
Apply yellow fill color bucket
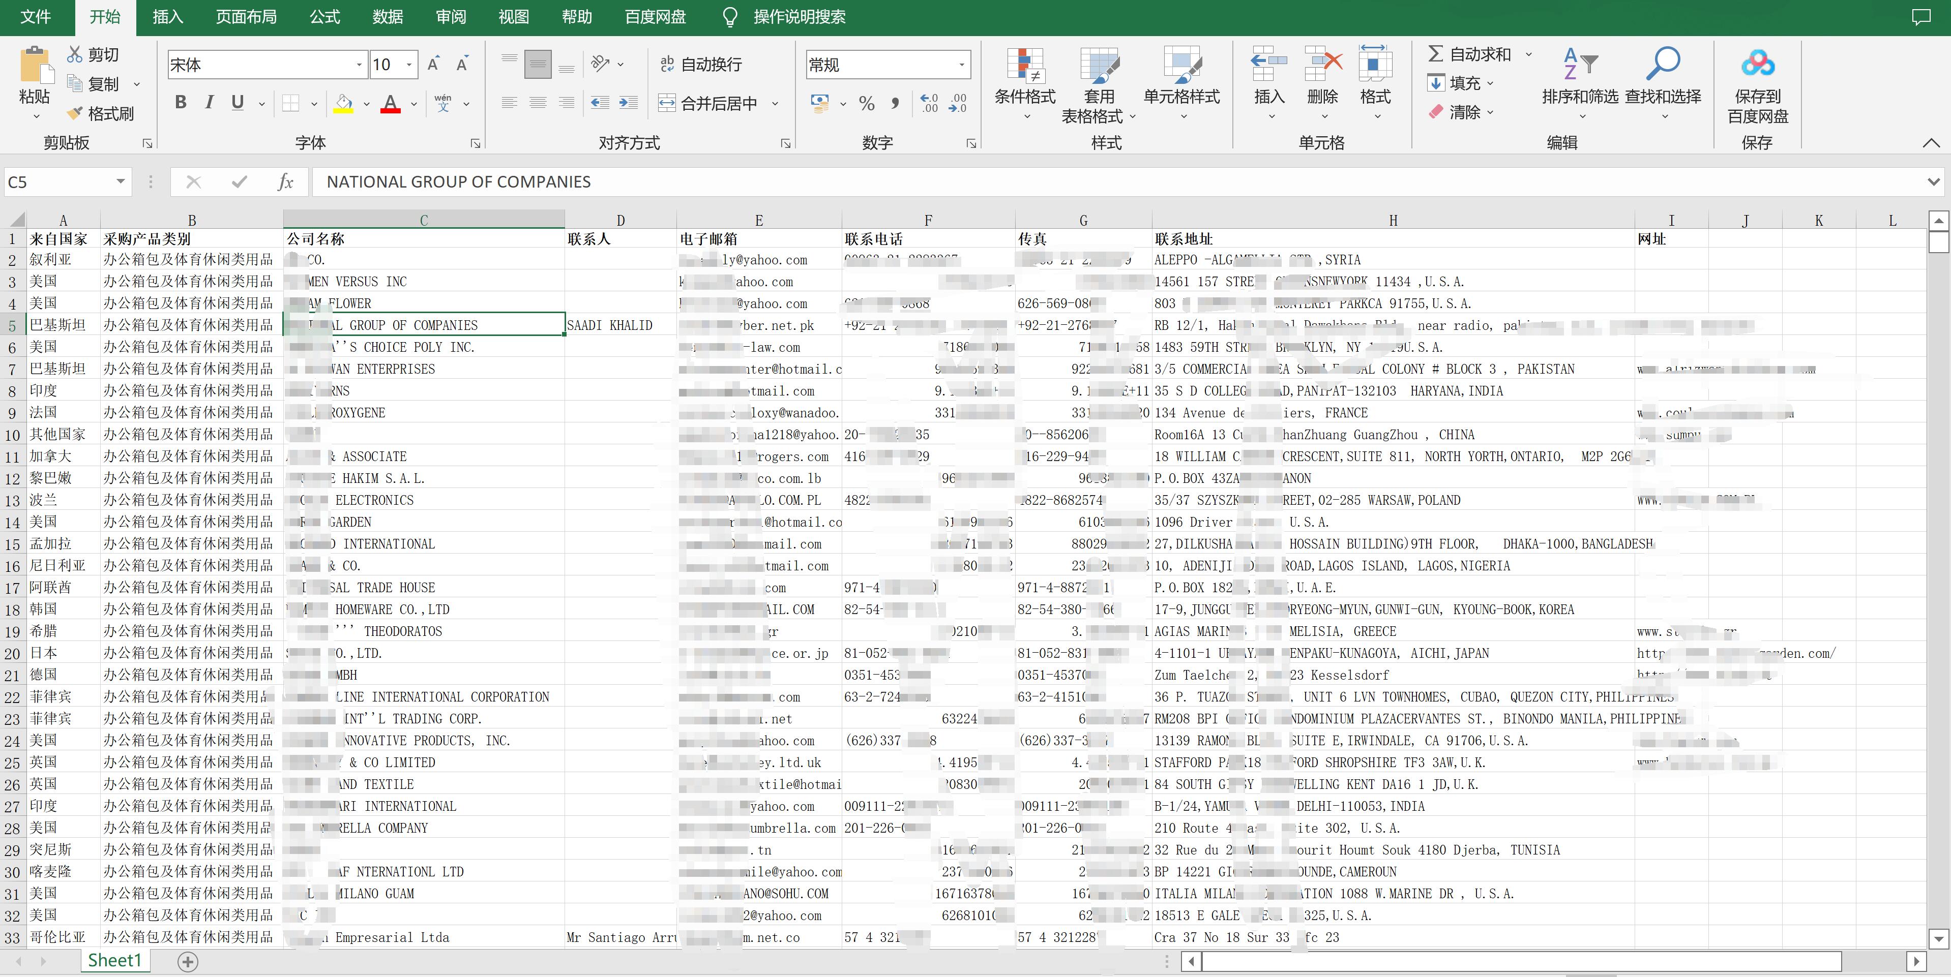(x=344, y=103)
